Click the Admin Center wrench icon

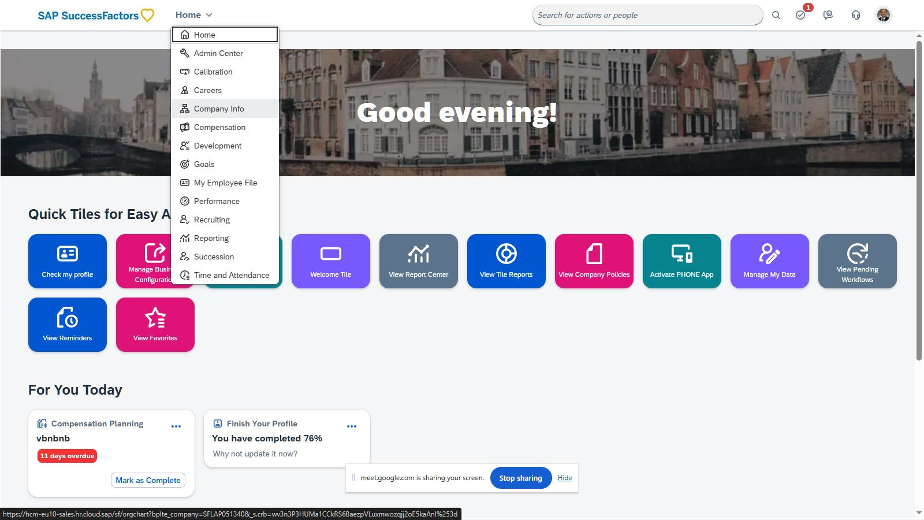tap(185, 53)
